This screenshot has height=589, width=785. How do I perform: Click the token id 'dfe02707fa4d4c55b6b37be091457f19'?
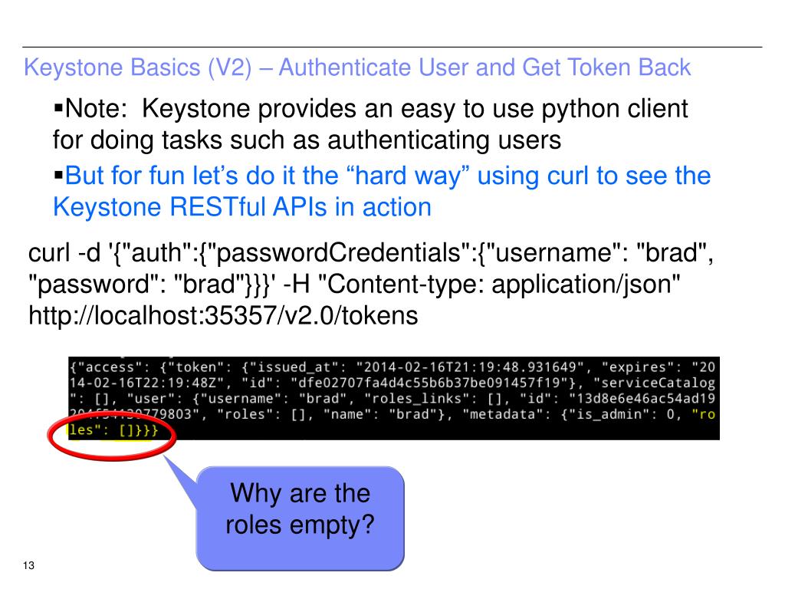429,383
